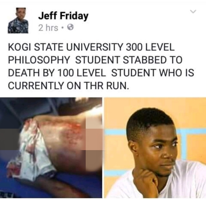
Task: Select the Kogi State University post text
Action: (101, 66)
